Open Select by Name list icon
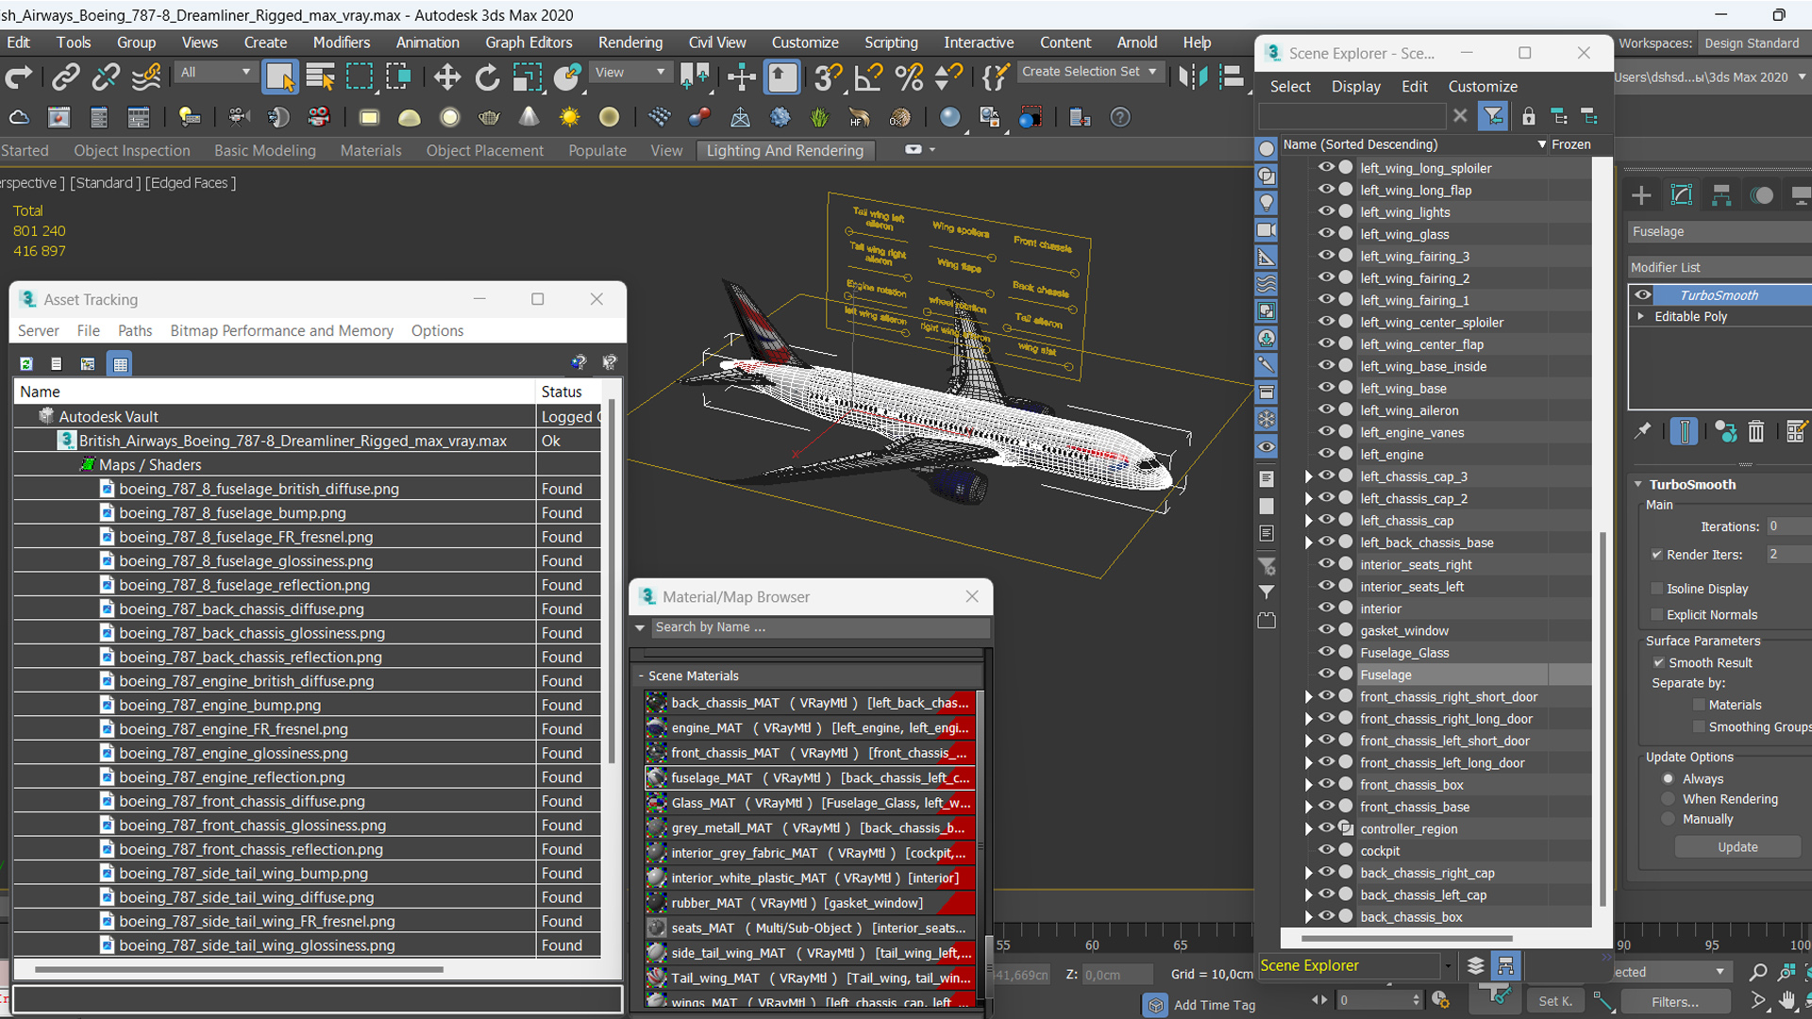This screenshot has width=1812, height=1019. click(320, 77)
